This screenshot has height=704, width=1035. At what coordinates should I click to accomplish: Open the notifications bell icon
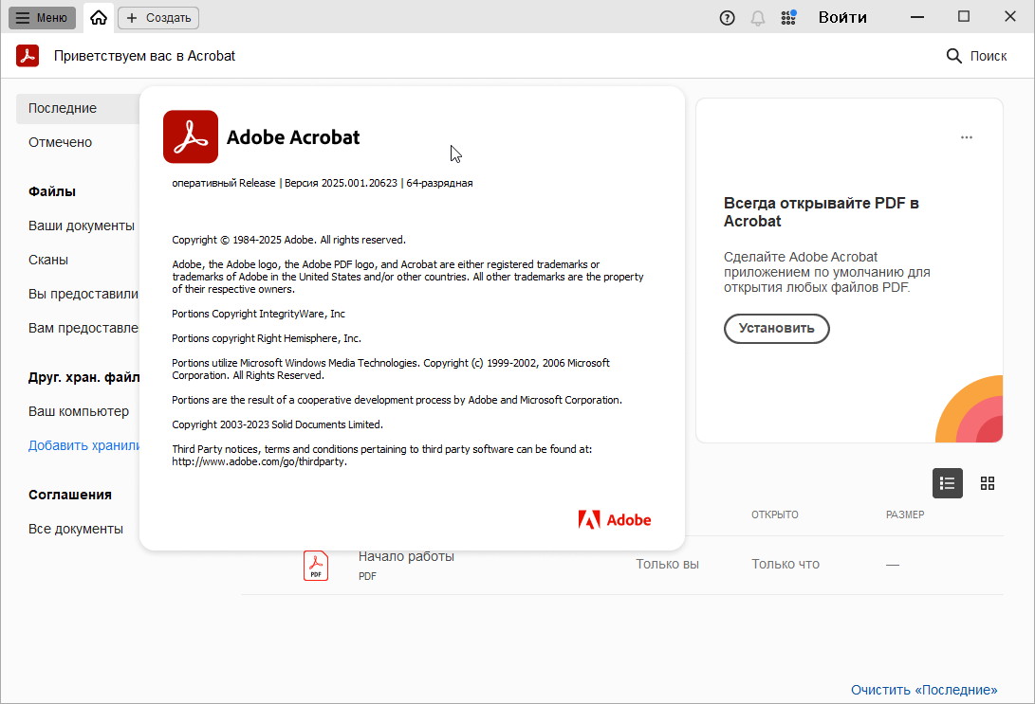coord(758,18)
